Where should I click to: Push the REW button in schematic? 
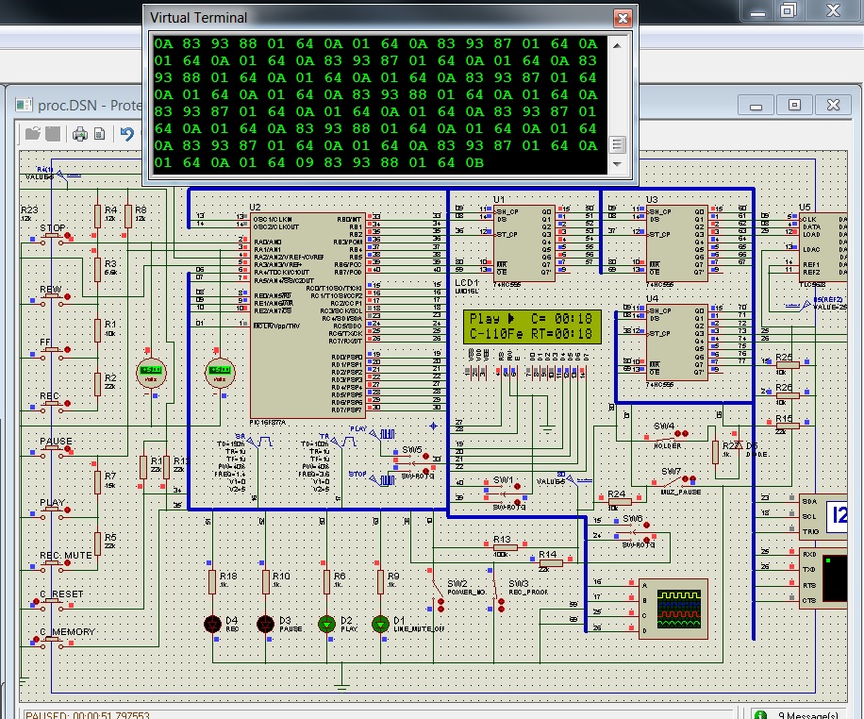coord(54,298)
